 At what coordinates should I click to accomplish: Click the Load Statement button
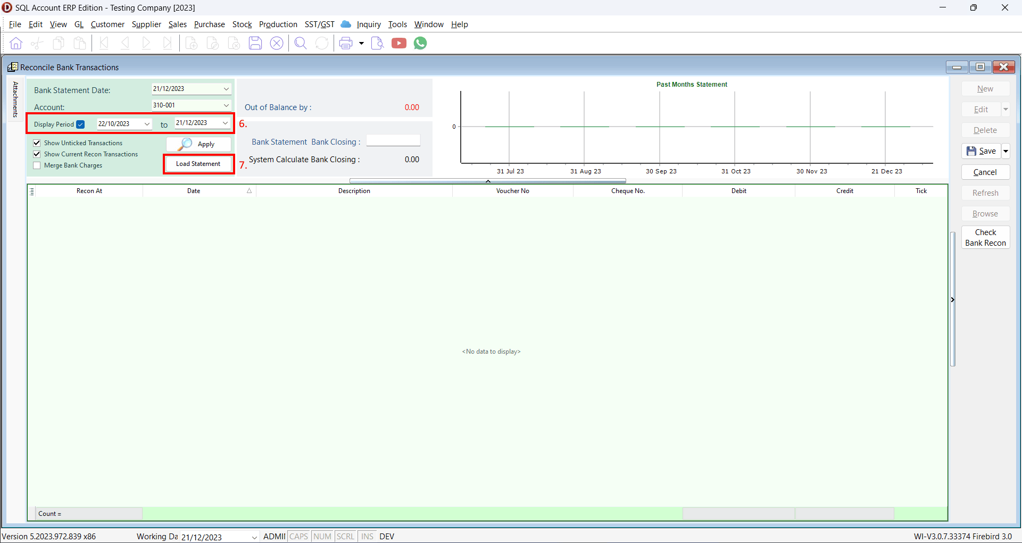198,164
